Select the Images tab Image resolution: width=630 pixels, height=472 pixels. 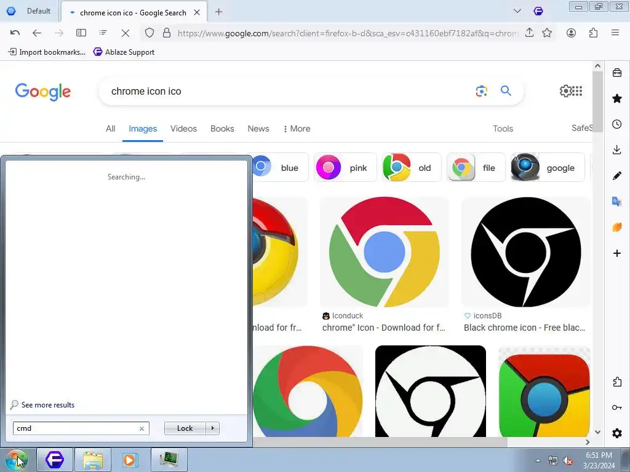[143, 128]
